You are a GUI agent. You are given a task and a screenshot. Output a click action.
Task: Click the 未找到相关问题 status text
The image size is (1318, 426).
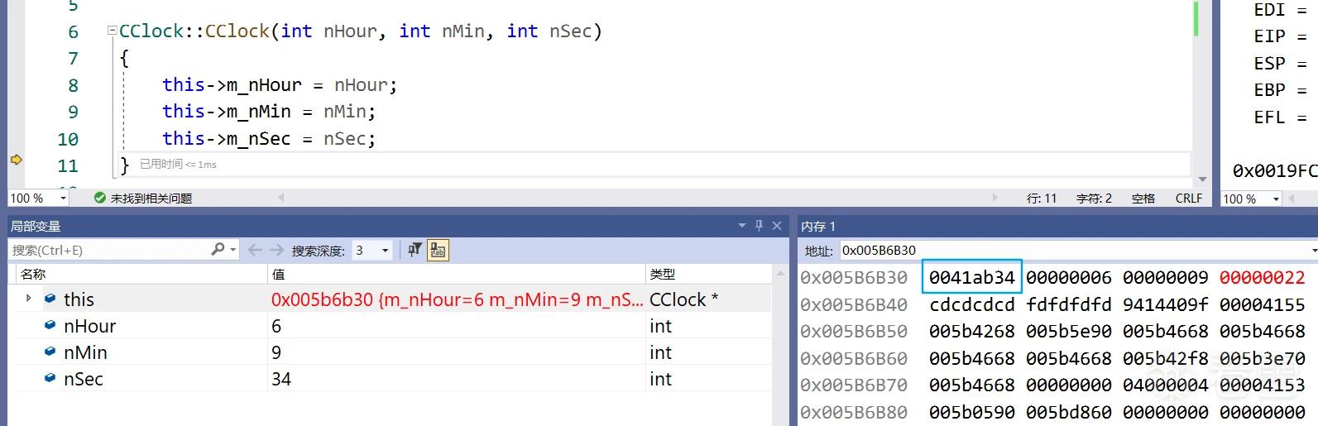pyautogui.click(x=151, y=199)
